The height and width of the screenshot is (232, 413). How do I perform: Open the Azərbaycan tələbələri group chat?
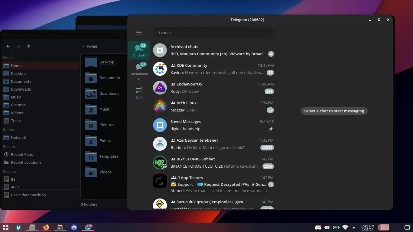pos(213,144)
